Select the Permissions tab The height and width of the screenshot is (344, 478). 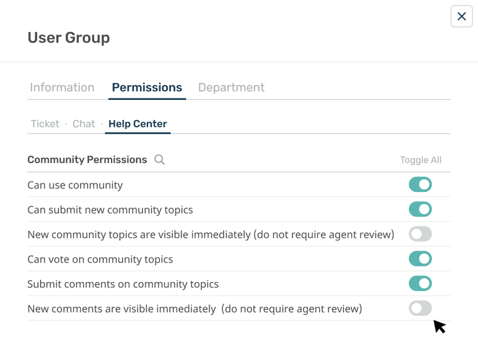click(x=147, y=87)
